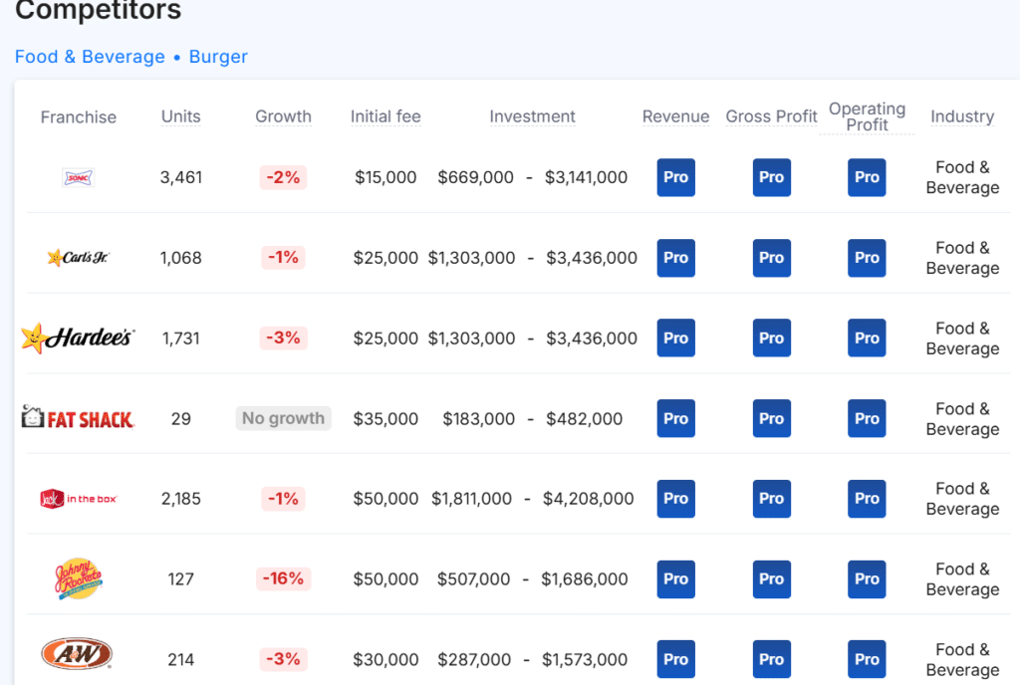Unlock Pro revenue for Jack in the Box row
1020x685 pixels.
(676, 499)
